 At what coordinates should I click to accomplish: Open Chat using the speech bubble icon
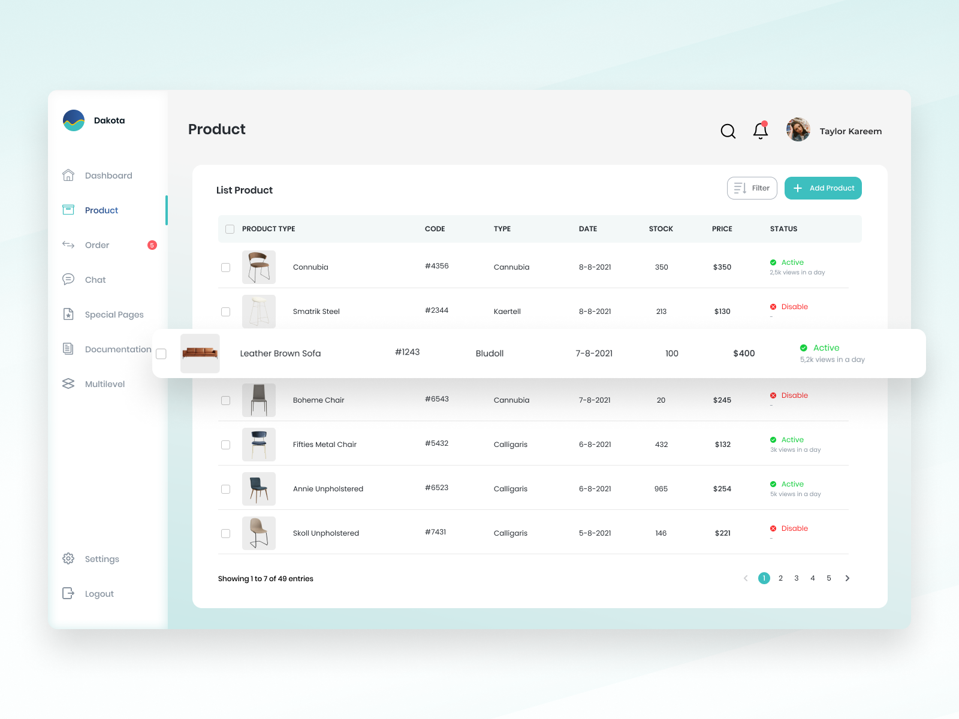68,279
